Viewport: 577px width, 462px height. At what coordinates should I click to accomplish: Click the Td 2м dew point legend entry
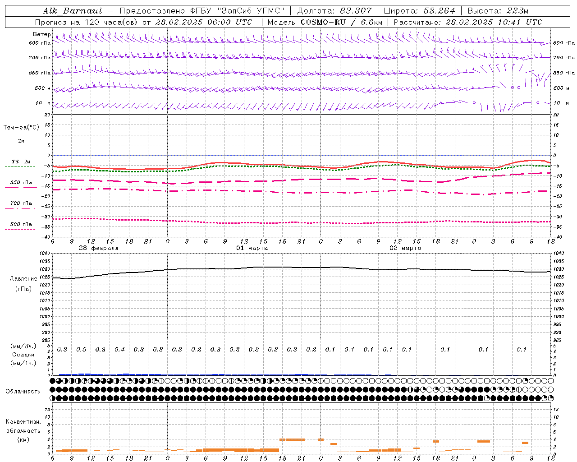[21, 162]
